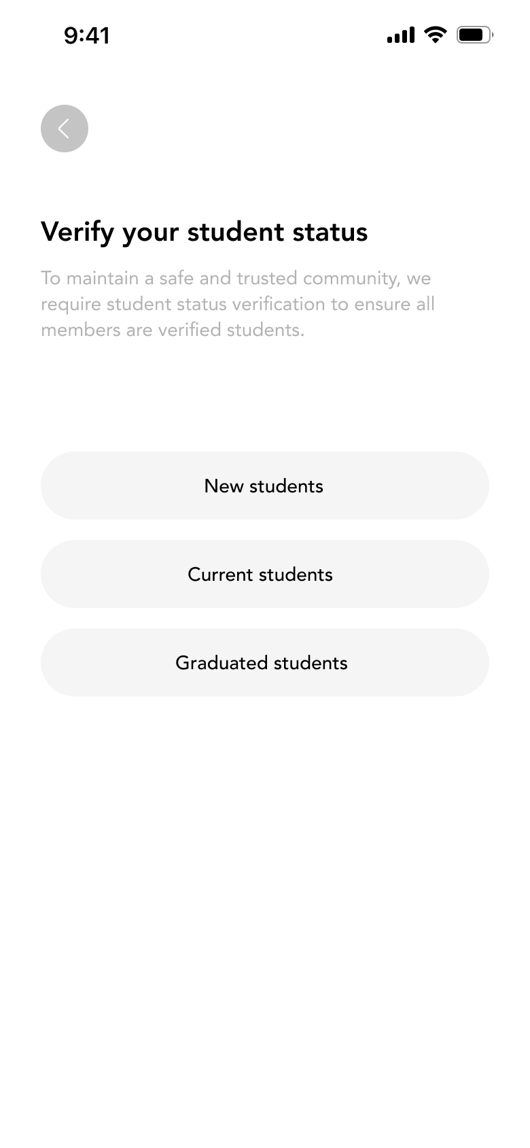This screenshot has width=530, height=1148.
Task: Verify as a currently enrolled student
Action: [x=264, y=574]
